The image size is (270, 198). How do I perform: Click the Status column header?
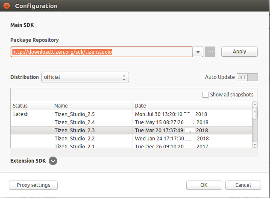31,106
